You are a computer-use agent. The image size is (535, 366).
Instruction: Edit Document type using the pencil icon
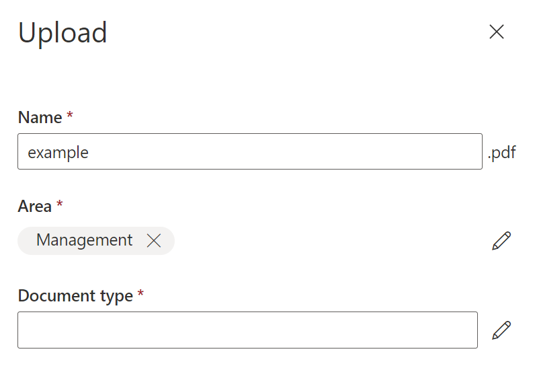click(x=501, y=330)
